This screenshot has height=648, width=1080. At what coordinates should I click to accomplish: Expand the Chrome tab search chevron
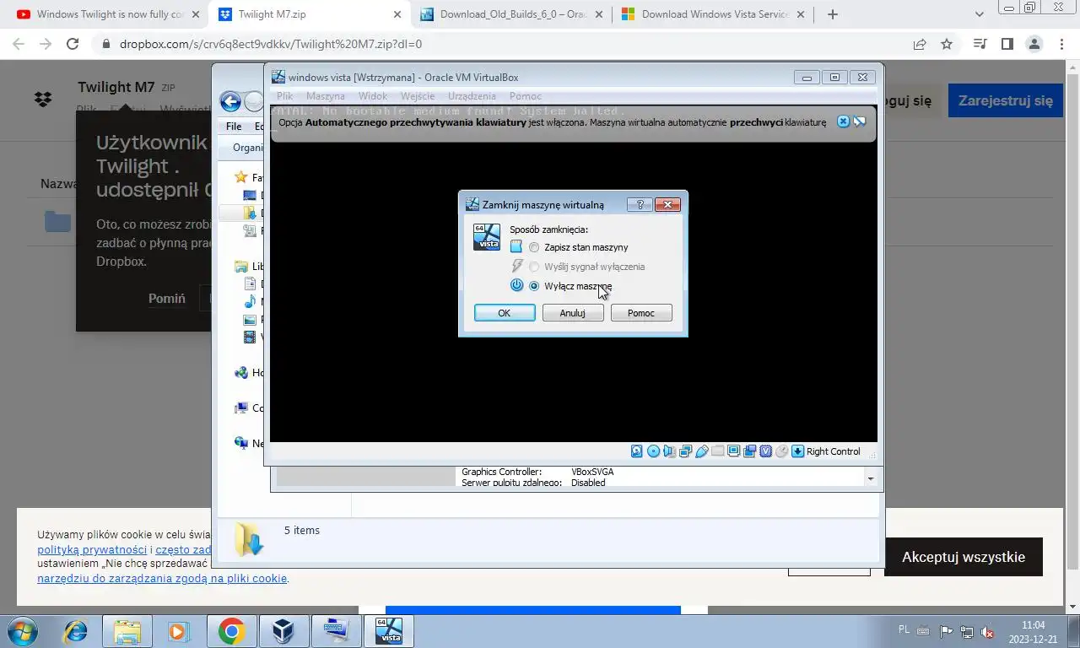pos(980,14)
